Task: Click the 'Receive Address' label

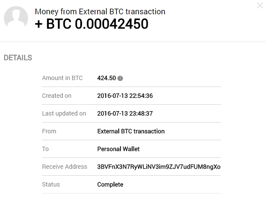Action: 64,167
